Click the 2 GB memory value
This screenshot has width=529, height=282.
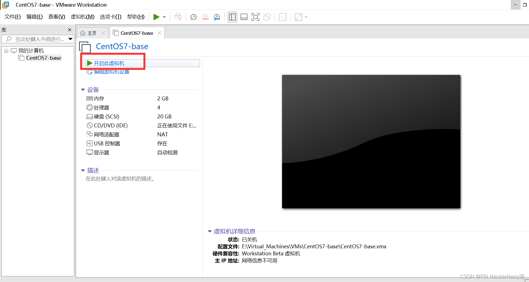point(163,98)
